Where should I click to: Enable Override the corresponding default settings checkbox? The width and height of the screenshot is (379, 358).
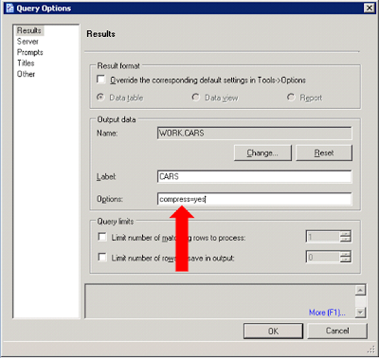coord(101,80)
